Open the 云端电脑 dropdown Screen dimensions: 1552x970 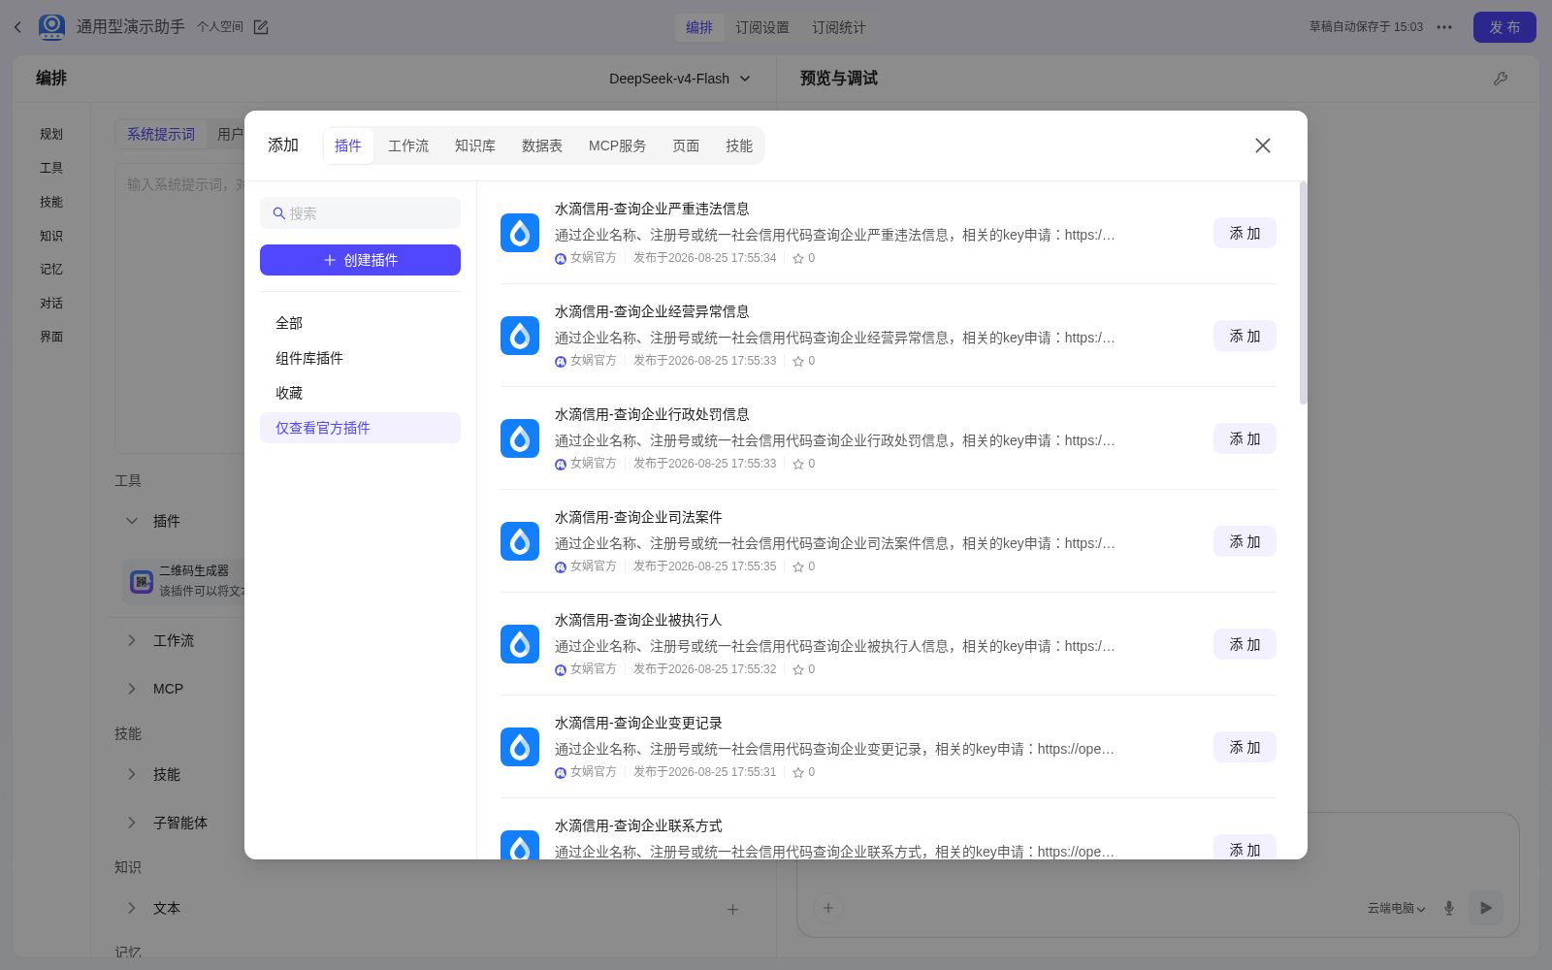pyautogui.click(x=1397, y=908)
